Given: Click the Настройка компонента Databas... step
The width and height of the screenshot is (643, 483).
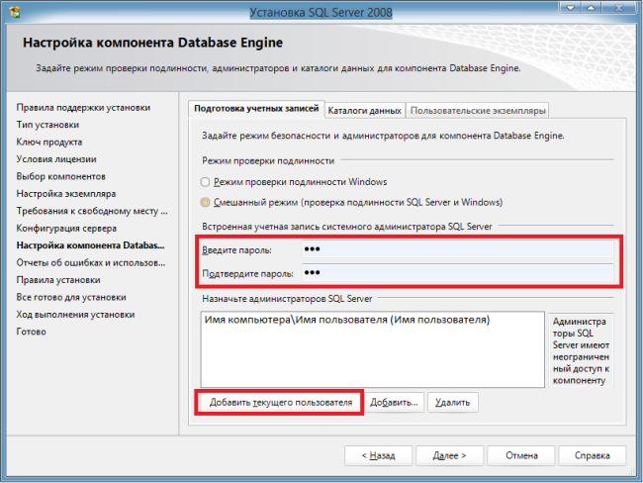Looking at the screenshot, I should [90, 245].
